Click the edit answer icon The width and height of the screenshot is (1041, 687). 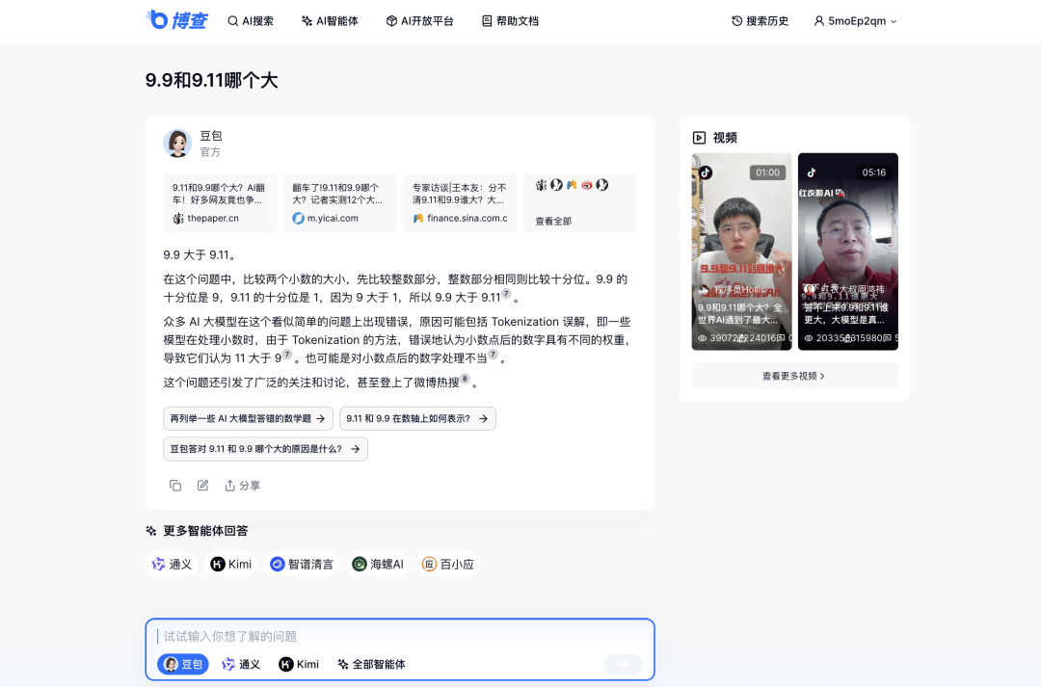click(203, 486)
